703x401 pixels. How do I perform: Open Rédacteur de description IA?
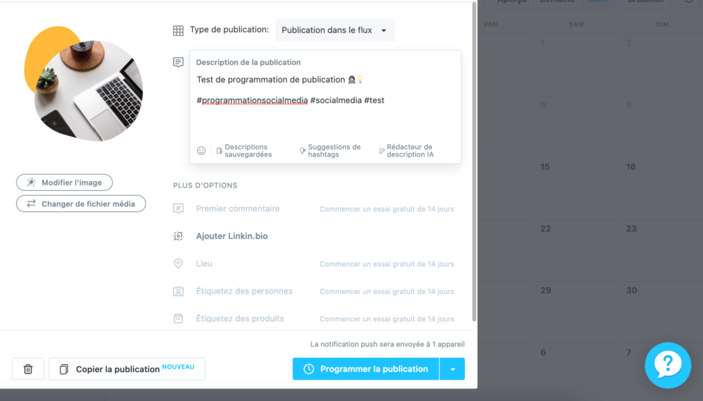click(x=406, y=150)
